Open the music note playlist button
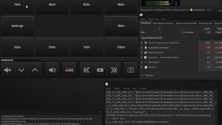 (x=130, y=70)
